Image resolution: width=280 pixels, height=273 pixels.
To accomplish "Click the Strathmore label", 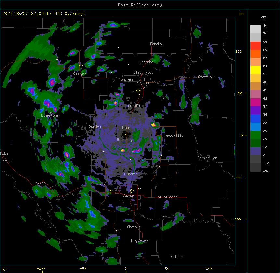I will tap(168, 197).
